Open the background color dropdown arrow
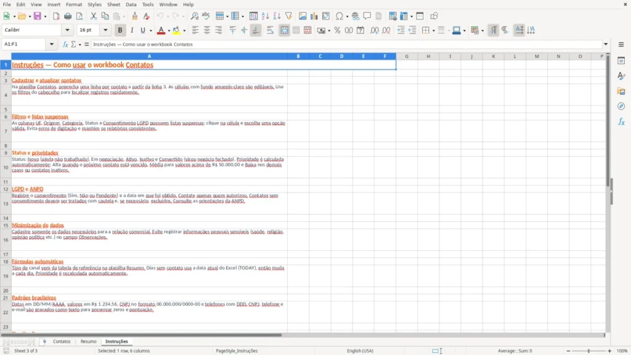This screenshot has width=631, height=355. tap(184, 31)
